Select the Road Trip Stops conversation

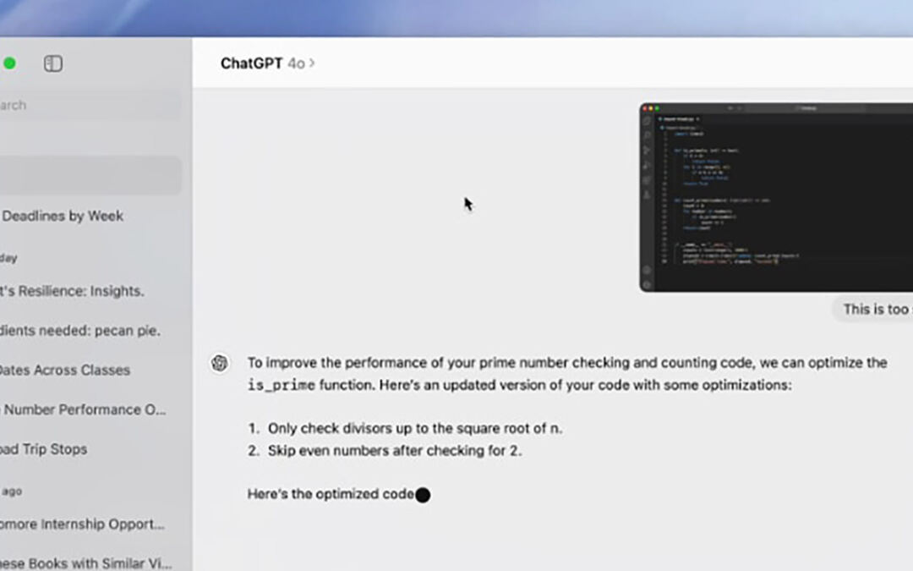click(x=44, y=449)
